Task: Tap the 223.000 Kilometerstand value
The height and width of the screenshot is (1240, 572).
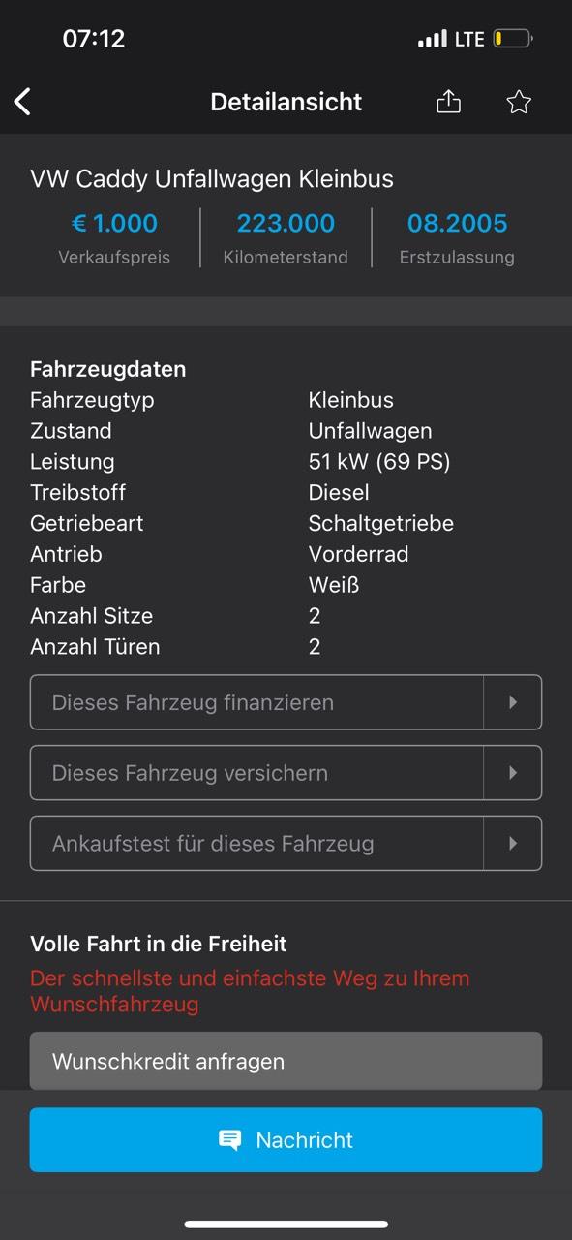Action: [286, 224]
